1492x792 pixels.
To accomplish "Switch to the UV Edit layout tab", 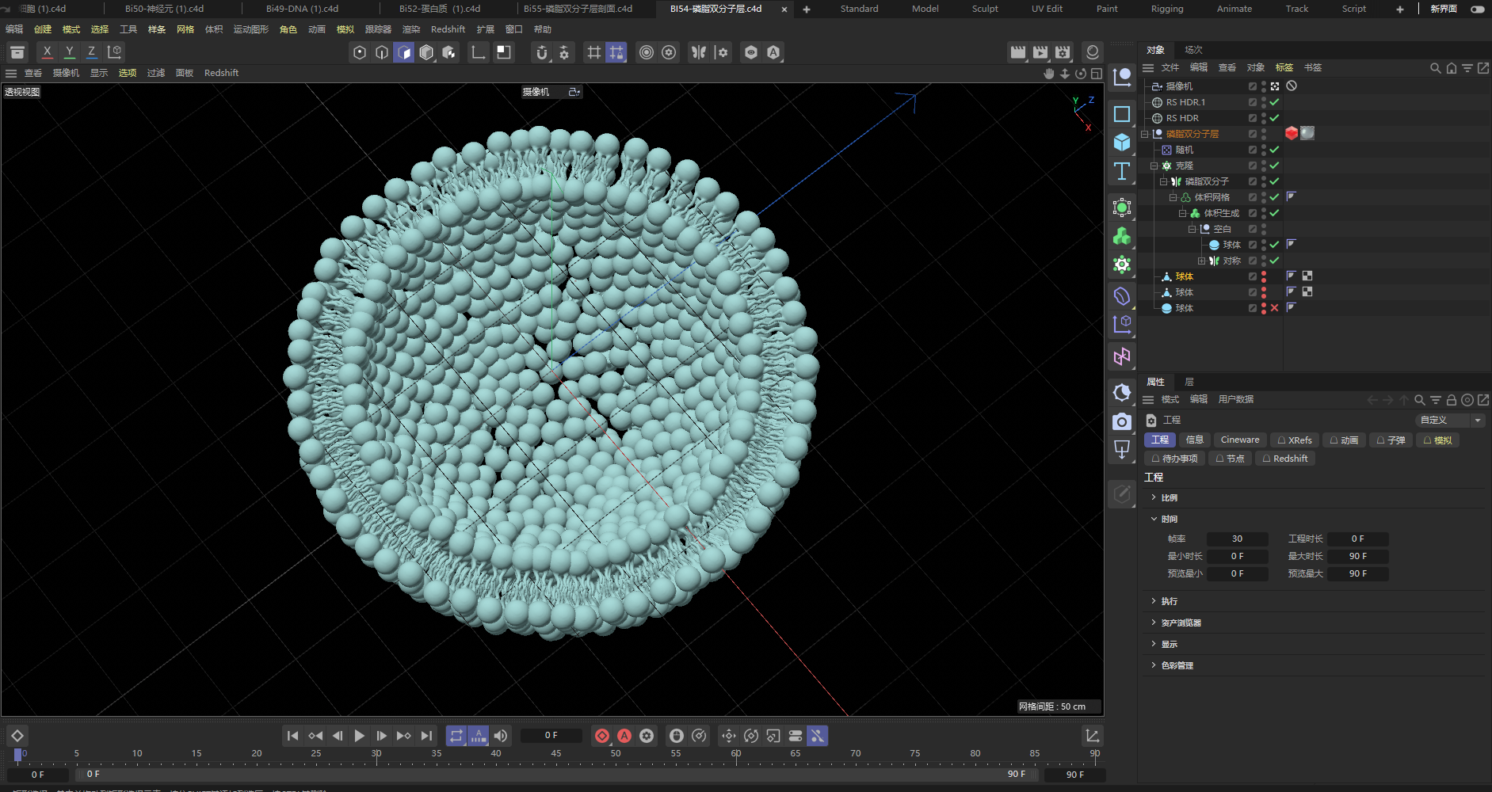I will tap(1047, 9).
